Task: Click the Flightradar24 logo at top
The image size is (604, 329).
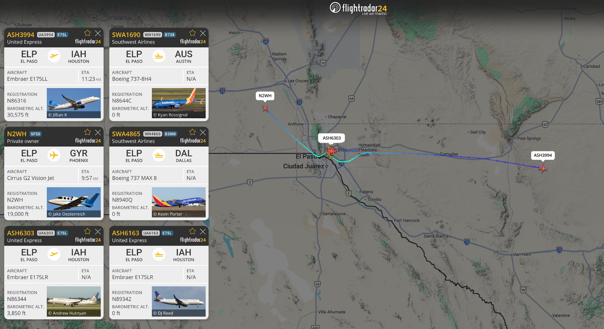Action: click(x=358, y=8)
